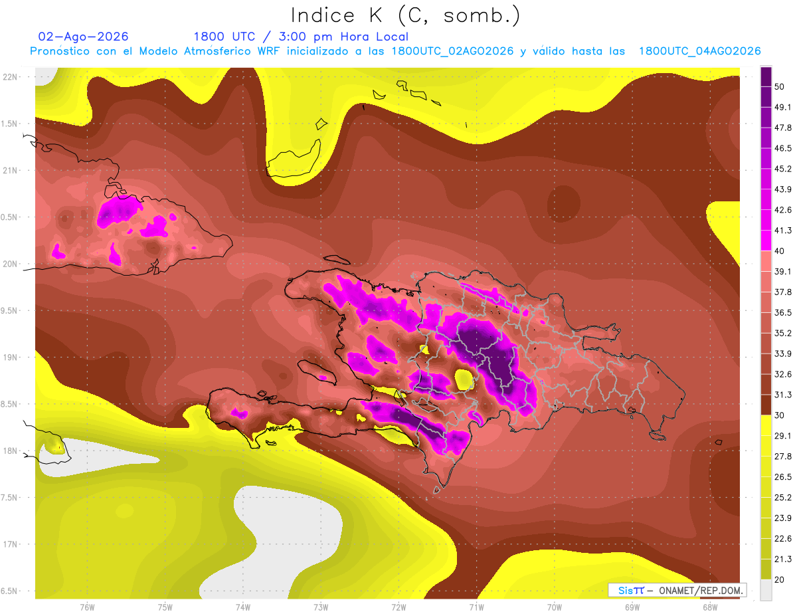Click the colorbar value 33.9
The image size is (797, 616).
pos(782,354)
